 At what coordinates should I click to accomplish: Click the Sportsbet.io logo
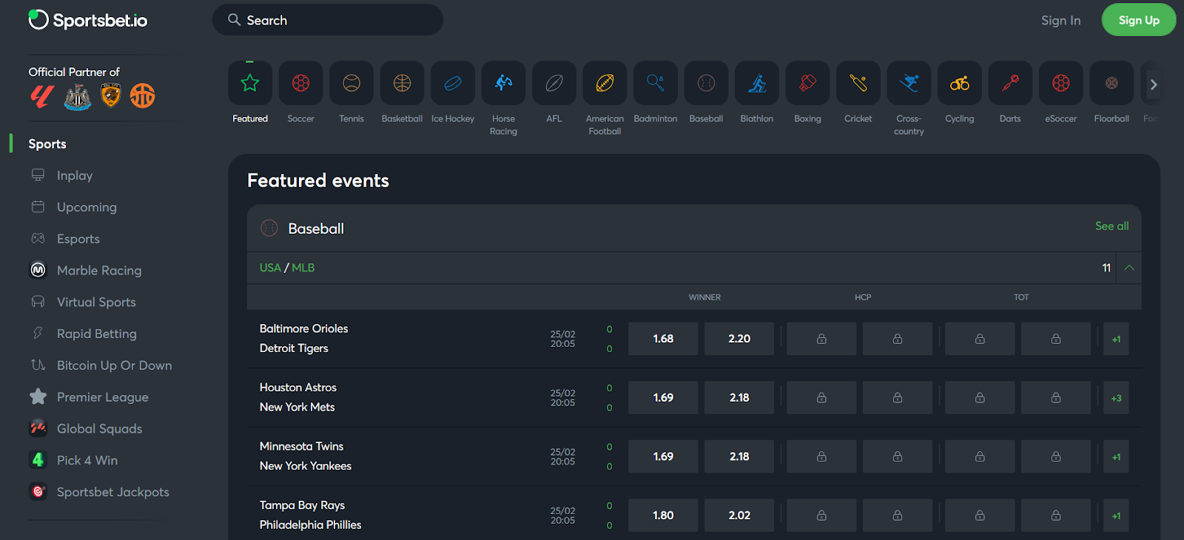87,20
